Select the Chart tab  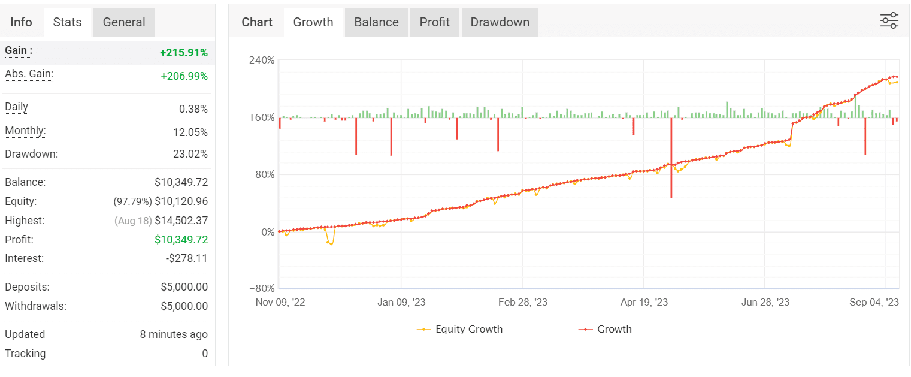click(256, 22)
